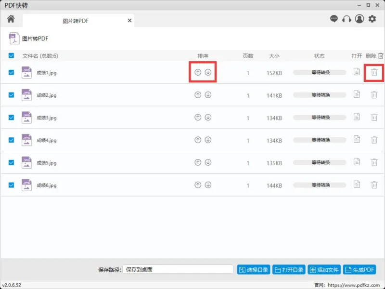The height and width of the screenshot is (289, 385).
Task: Uncheck the 成绩3.jpg checkbox
Action: coord(11,118)
